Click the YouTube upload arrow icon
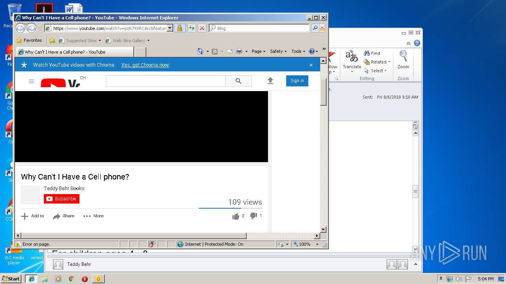Viewport: 506px width, 284px height. [270, 80]
